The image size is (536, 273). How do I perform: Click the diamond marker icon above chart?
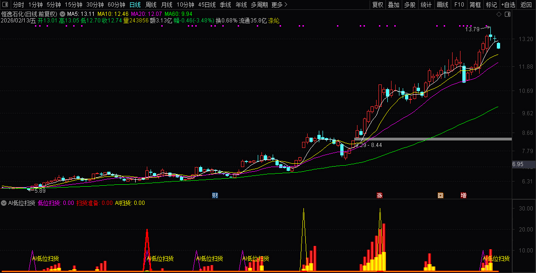pos(499,14)
